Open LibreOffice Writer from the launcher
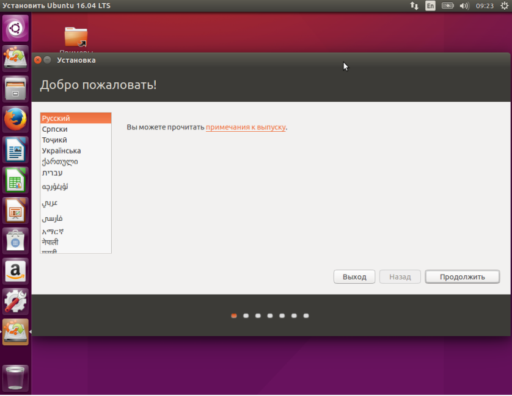 [15, 149]
